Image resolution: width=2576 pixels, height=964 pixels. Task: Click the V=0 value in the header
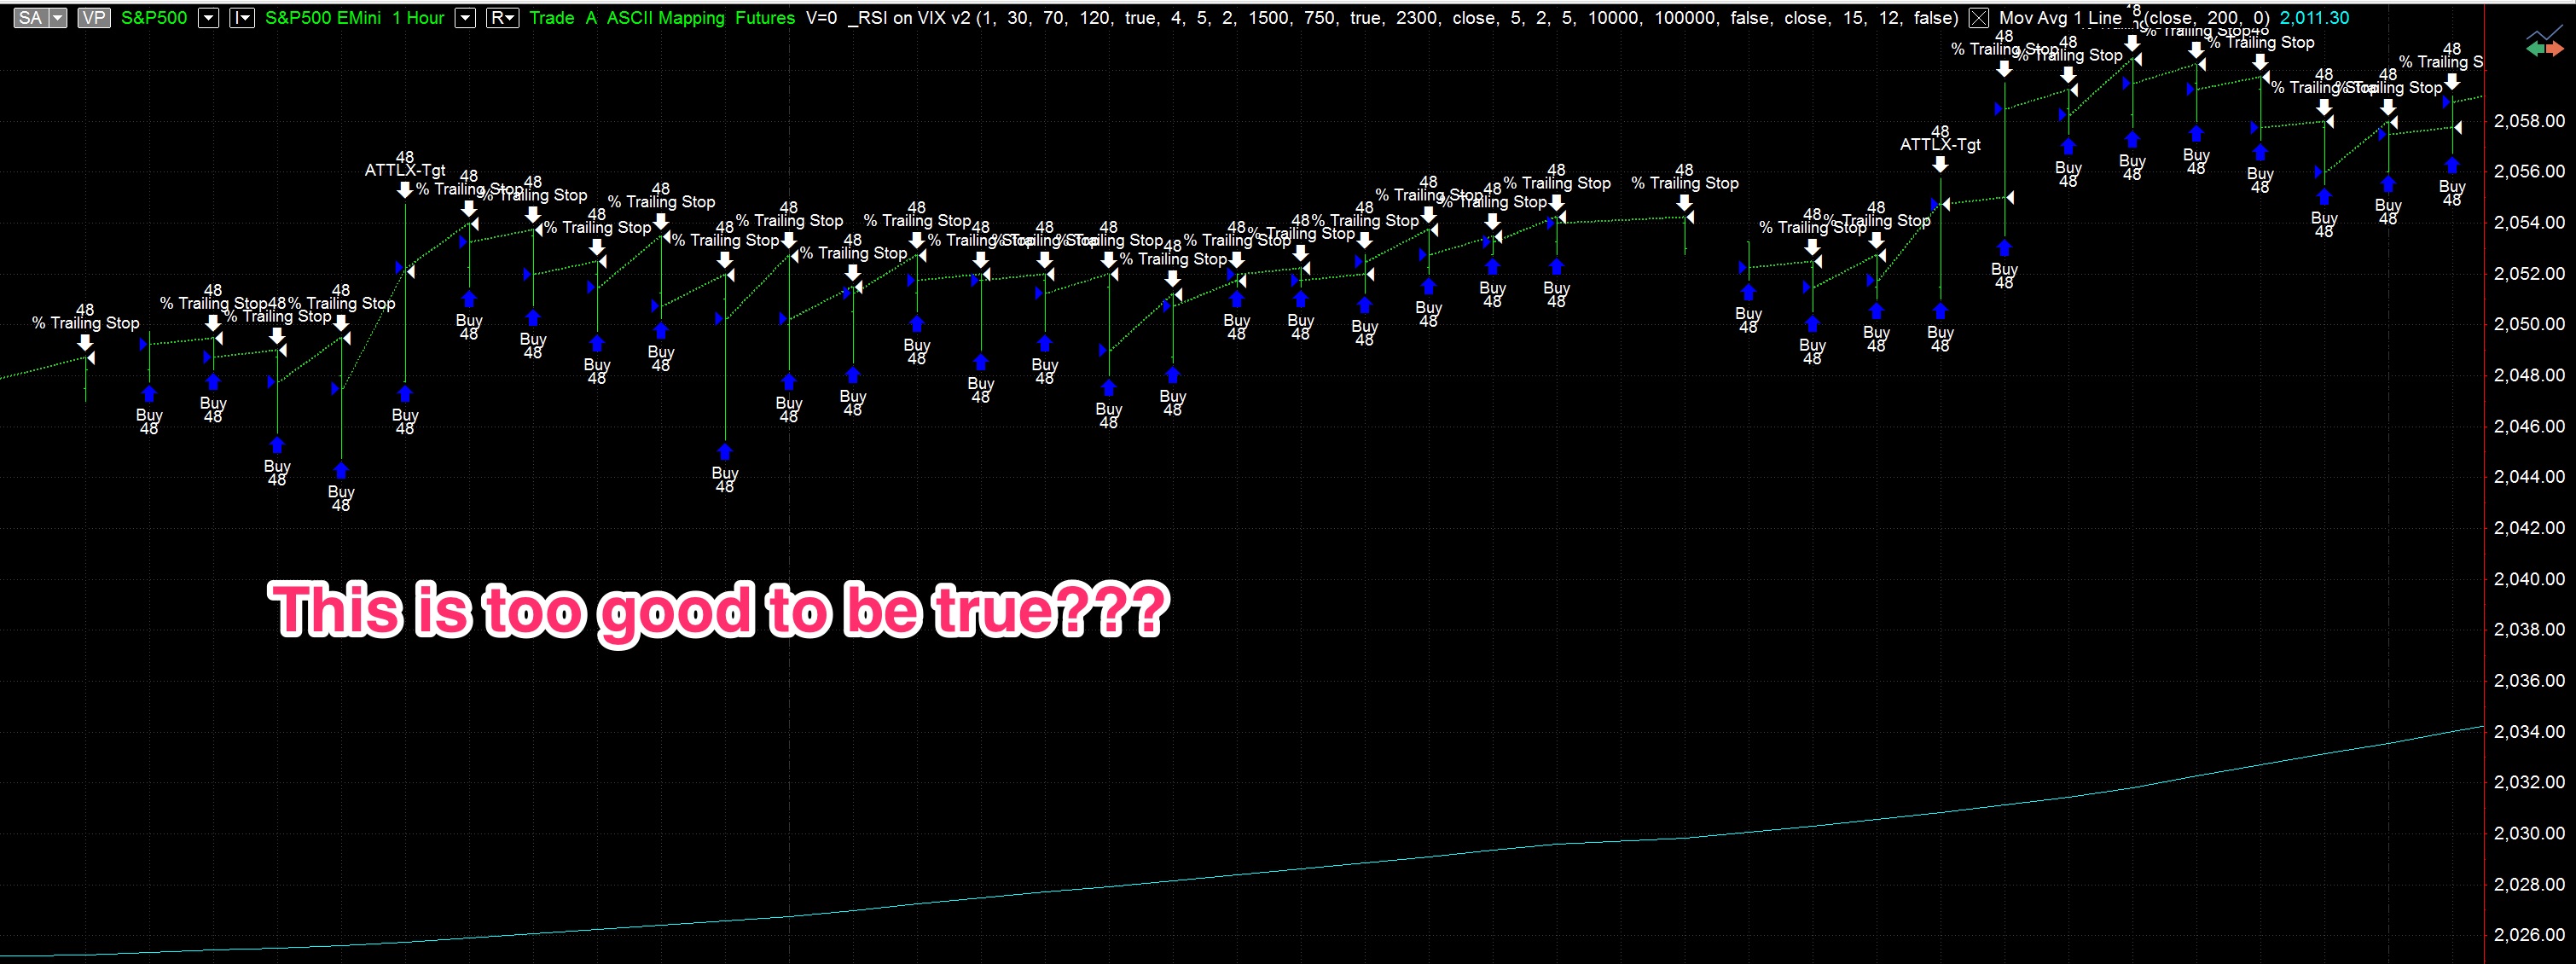click(x=821, y=18)
